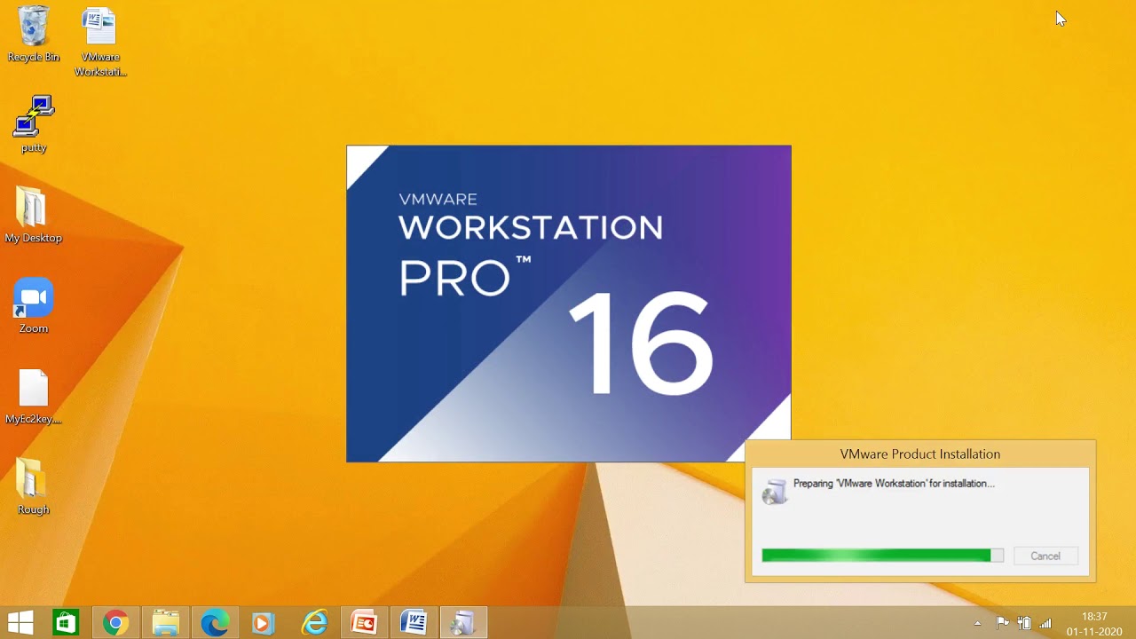Open the Windows Store from taskbar

66,623
